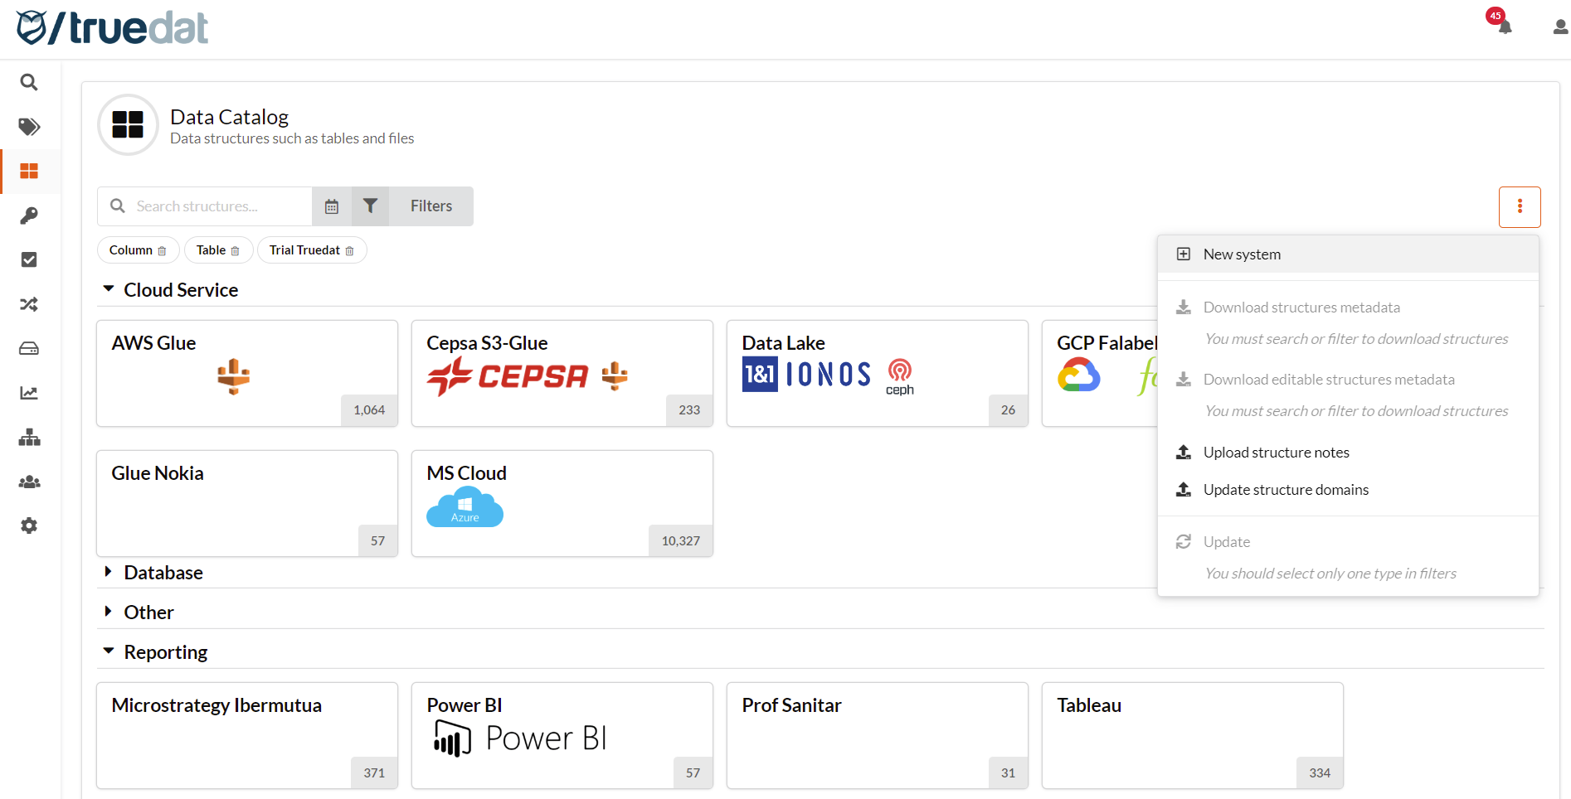The width and height of the screenshot is (1571, 799).
Task: Click the user profile icon
Action: coord(1559,27)
